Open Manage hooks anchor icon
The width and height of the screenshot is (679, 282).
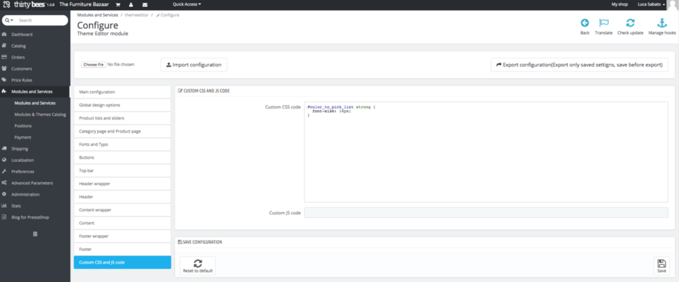(662, 23)
